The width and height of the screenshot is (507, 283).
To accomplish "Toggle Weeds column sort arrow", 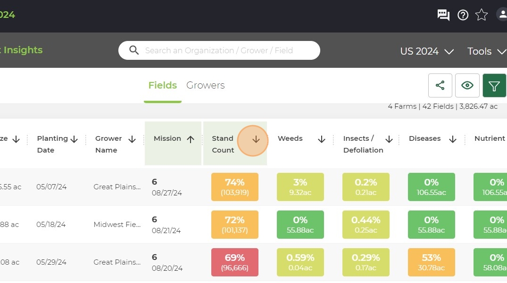I will (321, 139).
